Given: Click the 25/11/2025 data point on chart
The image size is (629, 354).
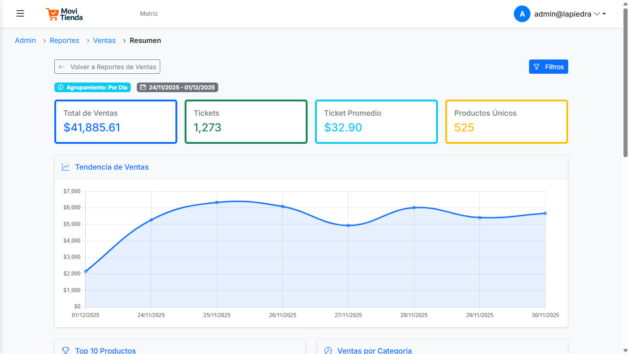Looking at the screenshot, I should [x=217, y=202].
